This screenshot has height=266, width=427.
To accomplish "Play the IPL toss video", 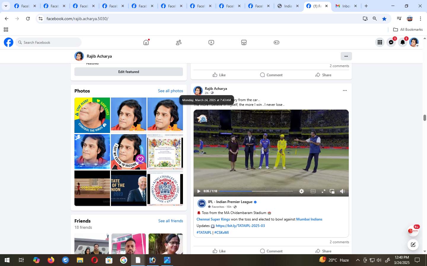I will (199, 191).
